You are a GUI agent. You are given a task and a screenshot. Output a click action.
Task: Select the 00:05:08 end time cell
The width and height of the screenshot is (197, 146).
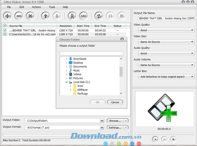click(x=100, y=34)
